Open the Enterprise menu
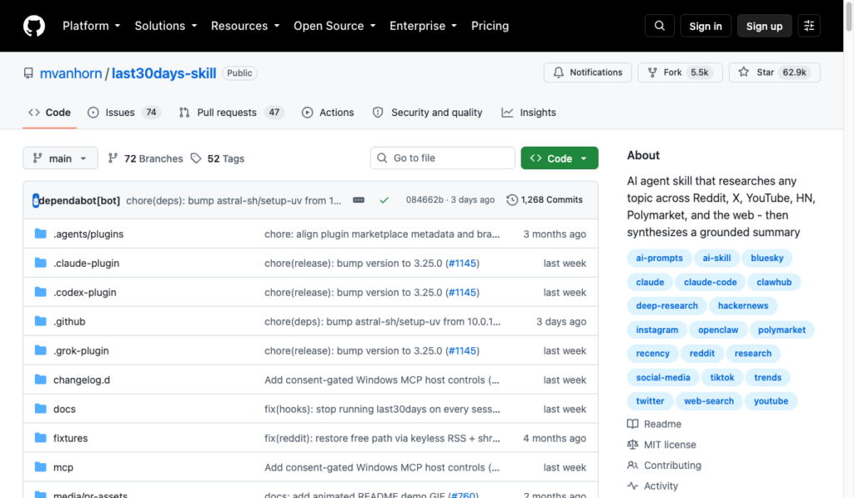 pos(423,26)
